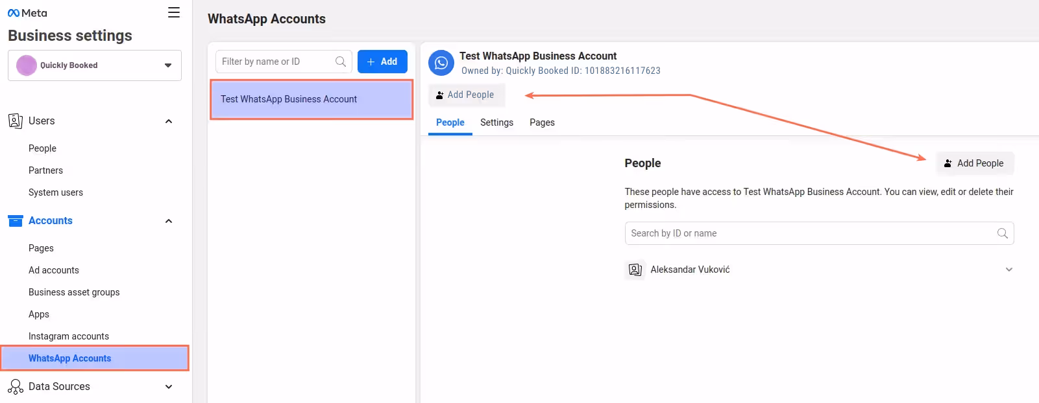1039x403 pixels.
Task: Click Add People in People panel
Action: click(975, 163)
